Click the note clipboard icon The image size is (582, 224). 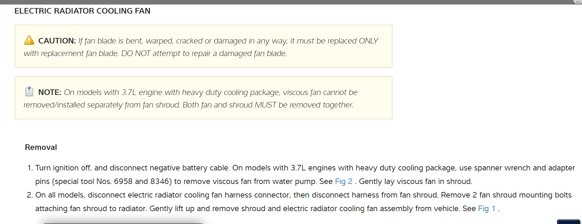click(29, 91)
